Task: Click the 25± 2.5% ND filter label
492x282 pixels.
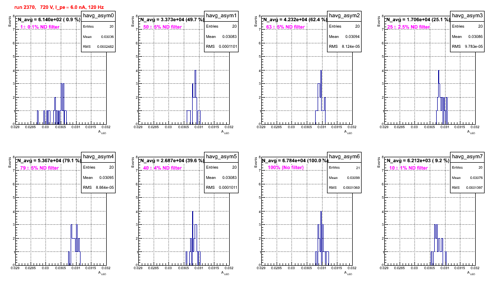Action: pos(409,27)
